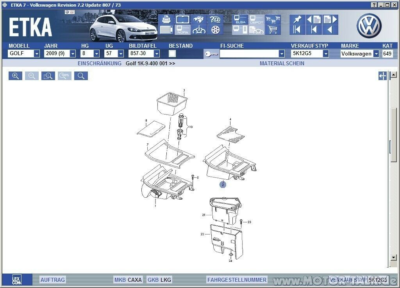The width and height of the screenshot is (400, 288).
Task: Open the MARKE dropdown arrow
Action: 376,54
